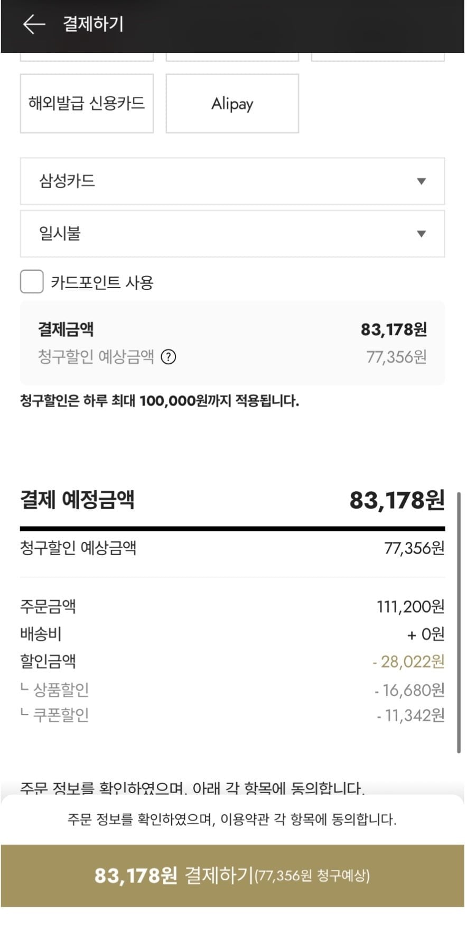Click the vertical scrollbar on the right

point(459,621)
